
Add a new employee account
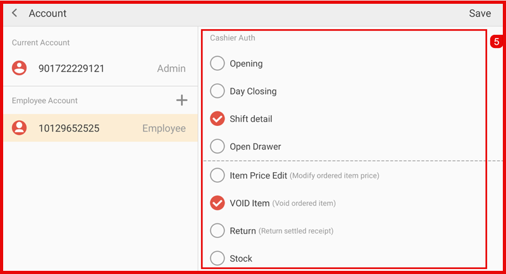182,100
